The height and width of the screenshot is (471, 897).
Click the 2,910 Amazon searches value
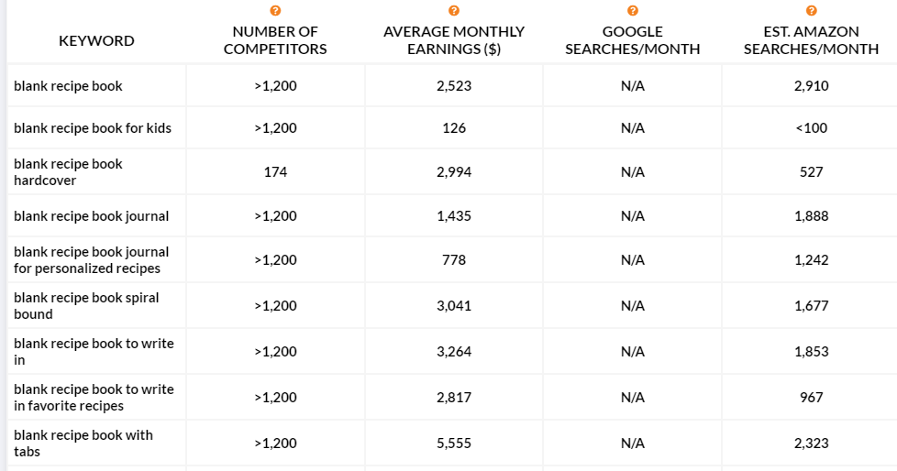point(811,86)
